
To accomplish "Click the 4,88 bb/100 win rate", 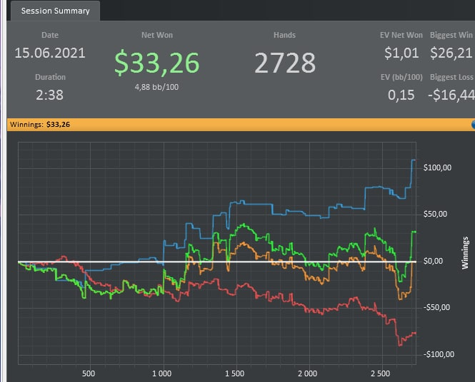I will pyautogui.click(x=156, y=87).
